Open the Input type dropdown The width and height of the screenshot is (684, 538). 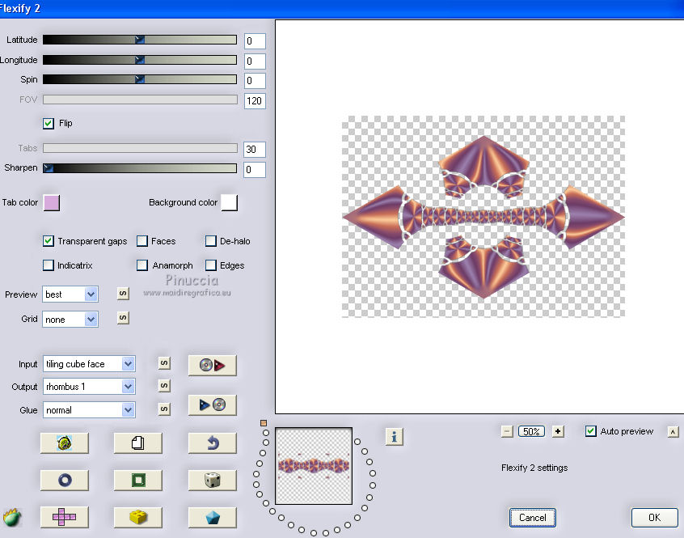tap(89, 364)
